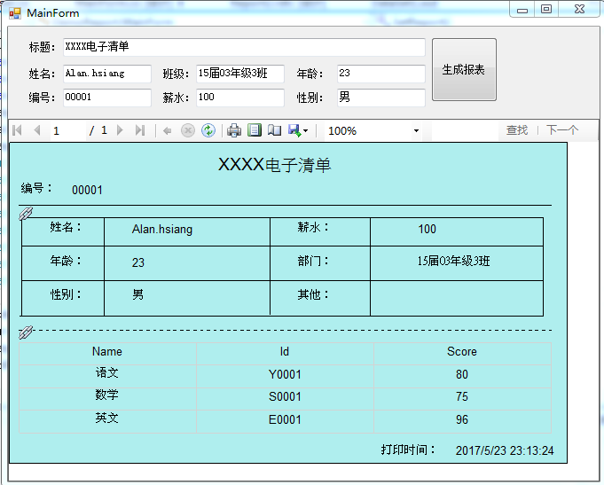
Task: Click the find text field
Action: 465,130
